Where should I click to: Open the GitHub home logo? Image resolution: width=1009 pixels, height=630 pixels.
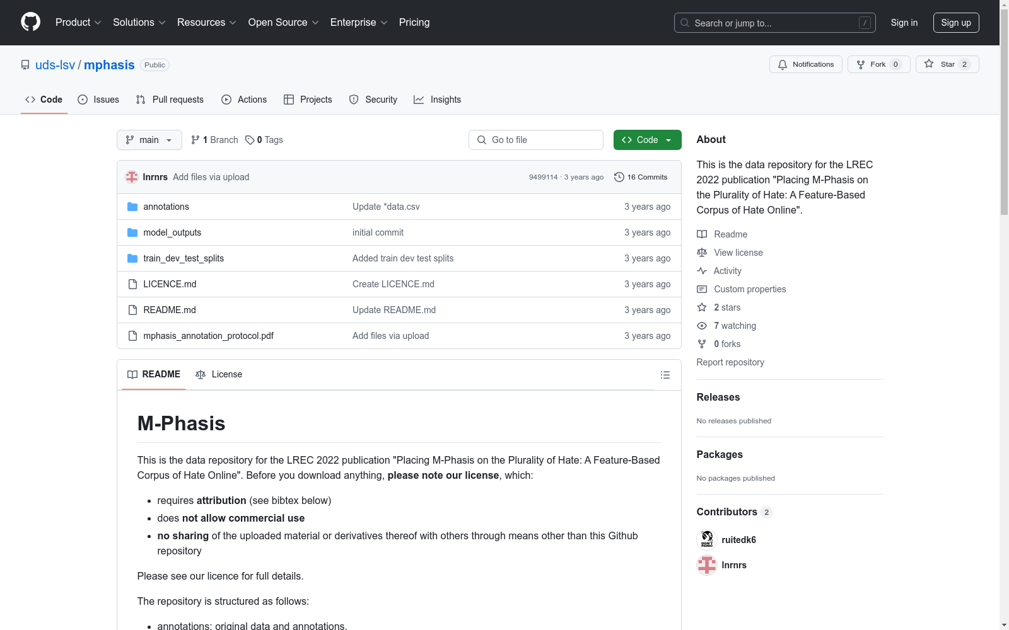30,22
